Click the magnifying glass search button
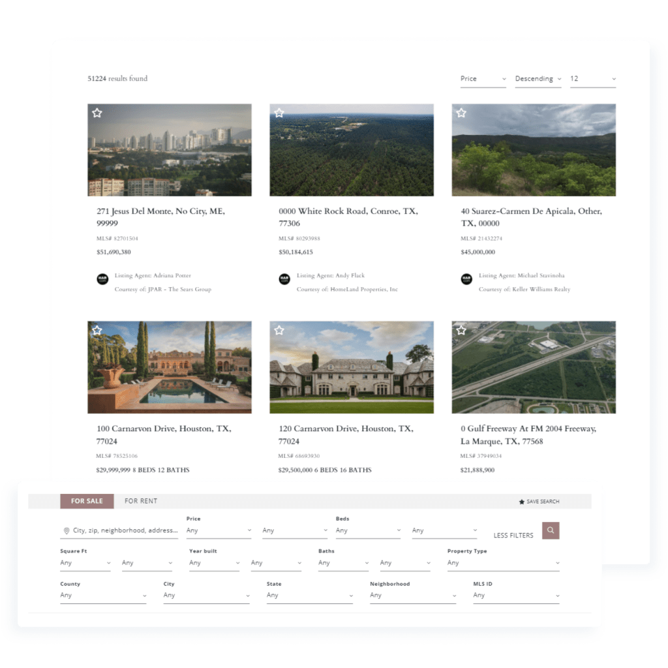Image resolution: width=668 pixels, height=668 pixels. 551,530
